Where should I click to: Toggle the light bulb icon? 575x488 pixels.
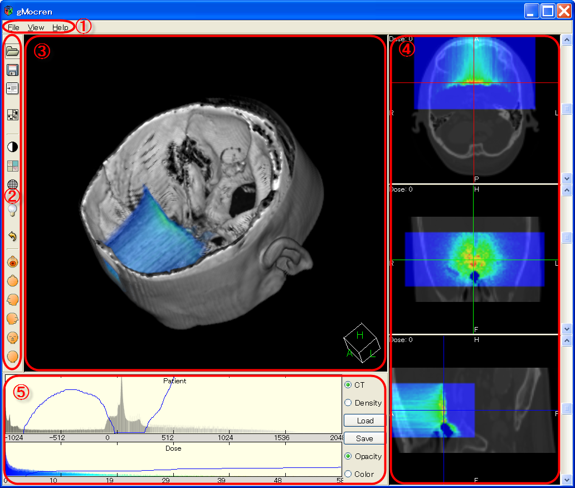pos(12,210)
